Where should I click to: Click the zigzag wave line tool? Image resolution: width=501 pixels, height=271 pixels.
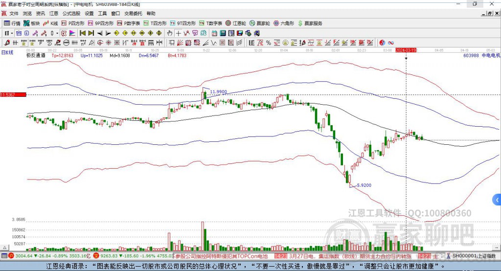pos(213,43)
